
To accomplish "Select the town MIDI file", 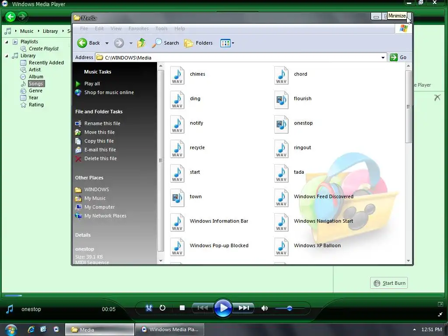I will [186, 198].
